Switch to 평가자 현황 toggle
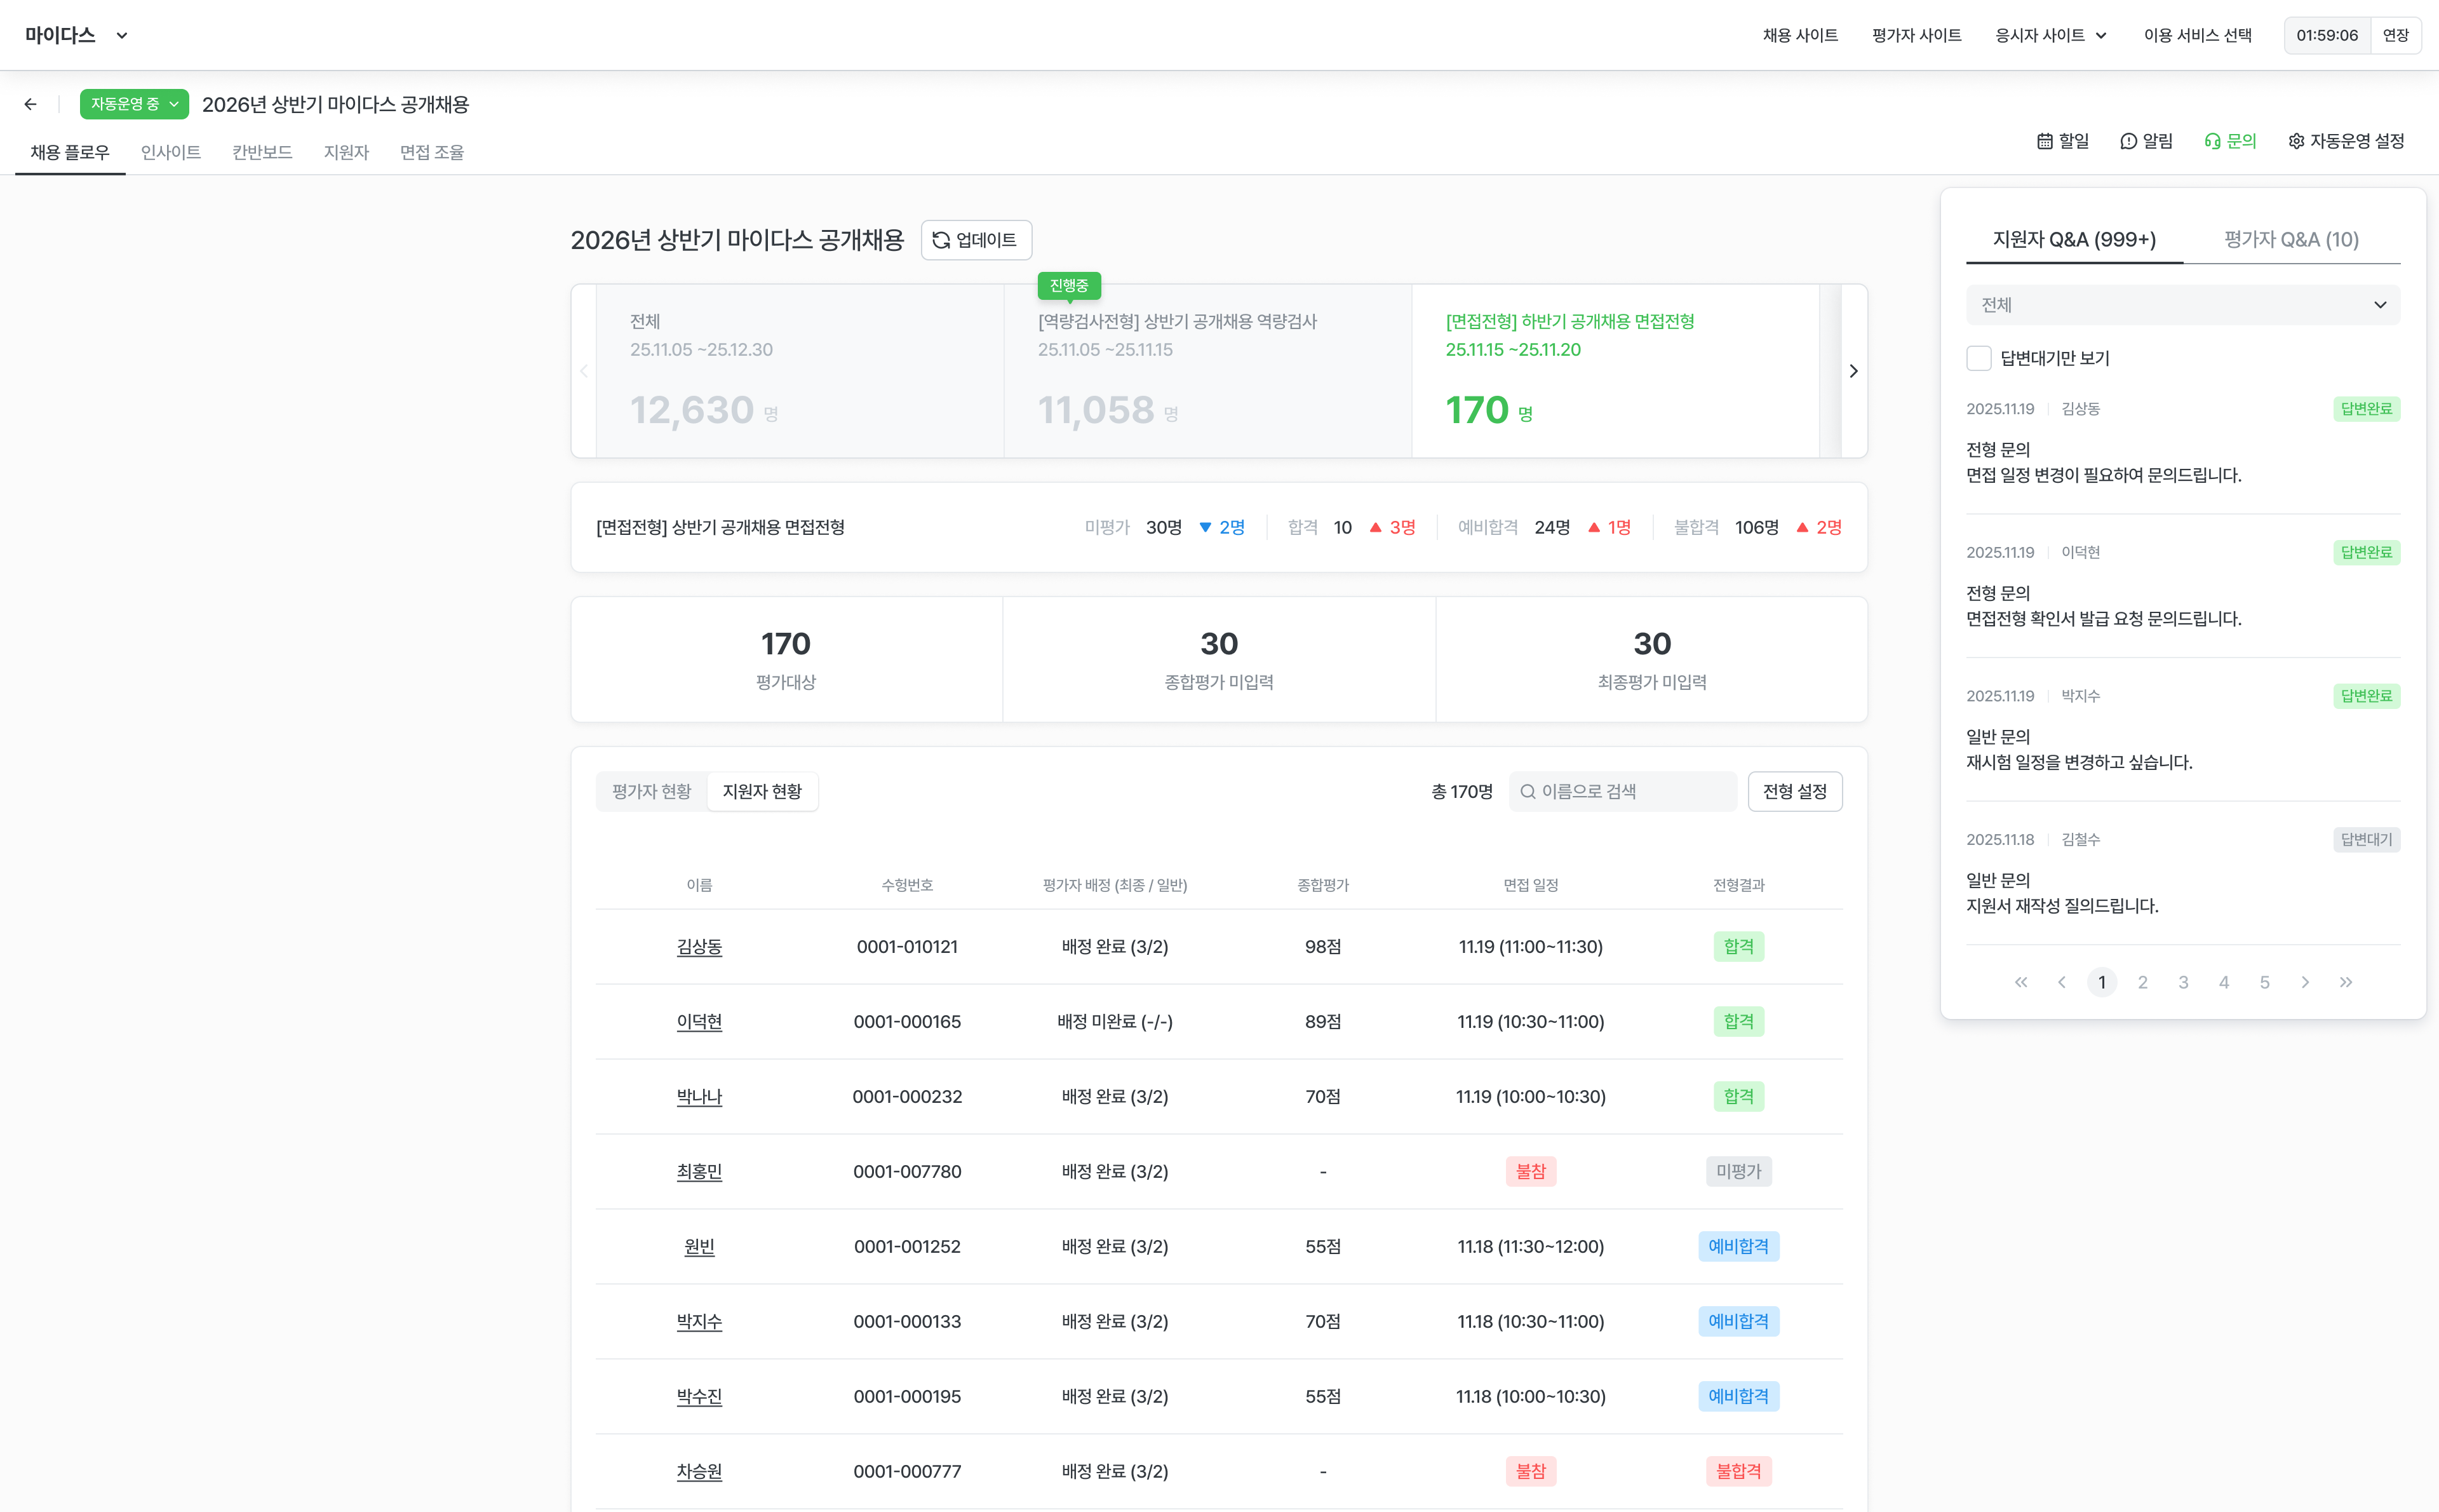 tap(651, 791)
